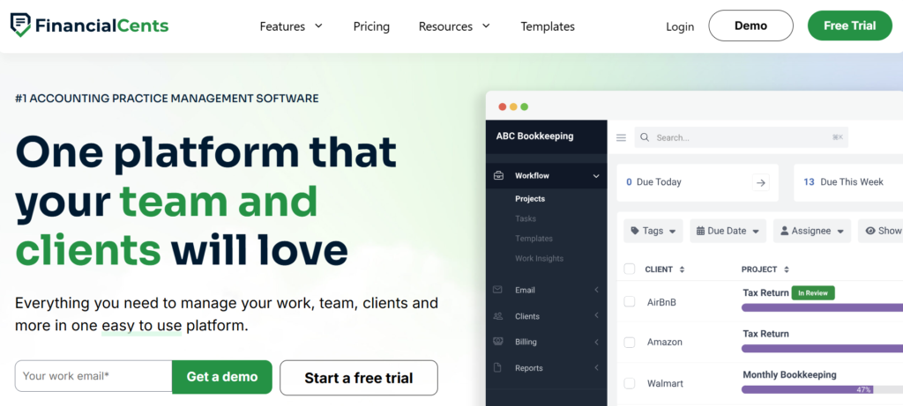Click the work email input field
The width and height of the screenshot is (903, 406).
(93, 376)
